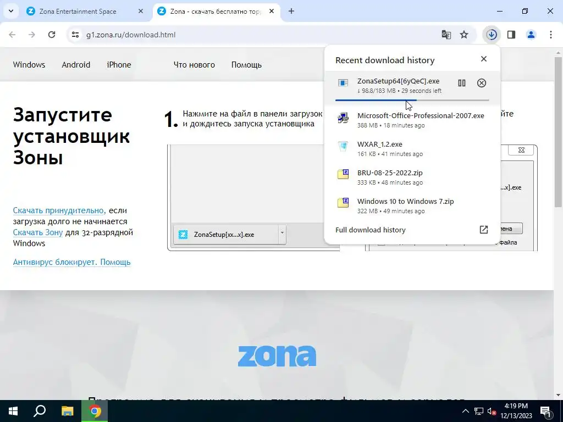Click the open-in-new-tab icon beside Full download history

click(484, 230)
